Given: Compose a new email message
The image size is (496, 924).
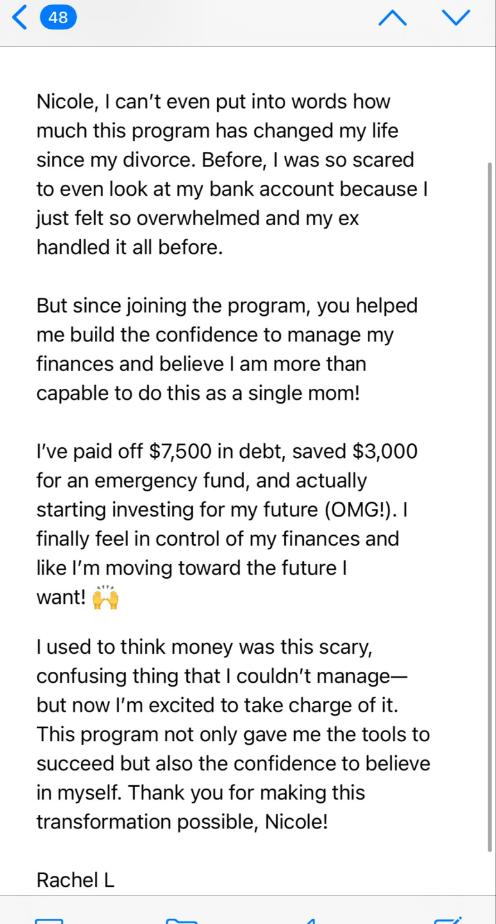Looking at the screenshot, I should [447, 919].
